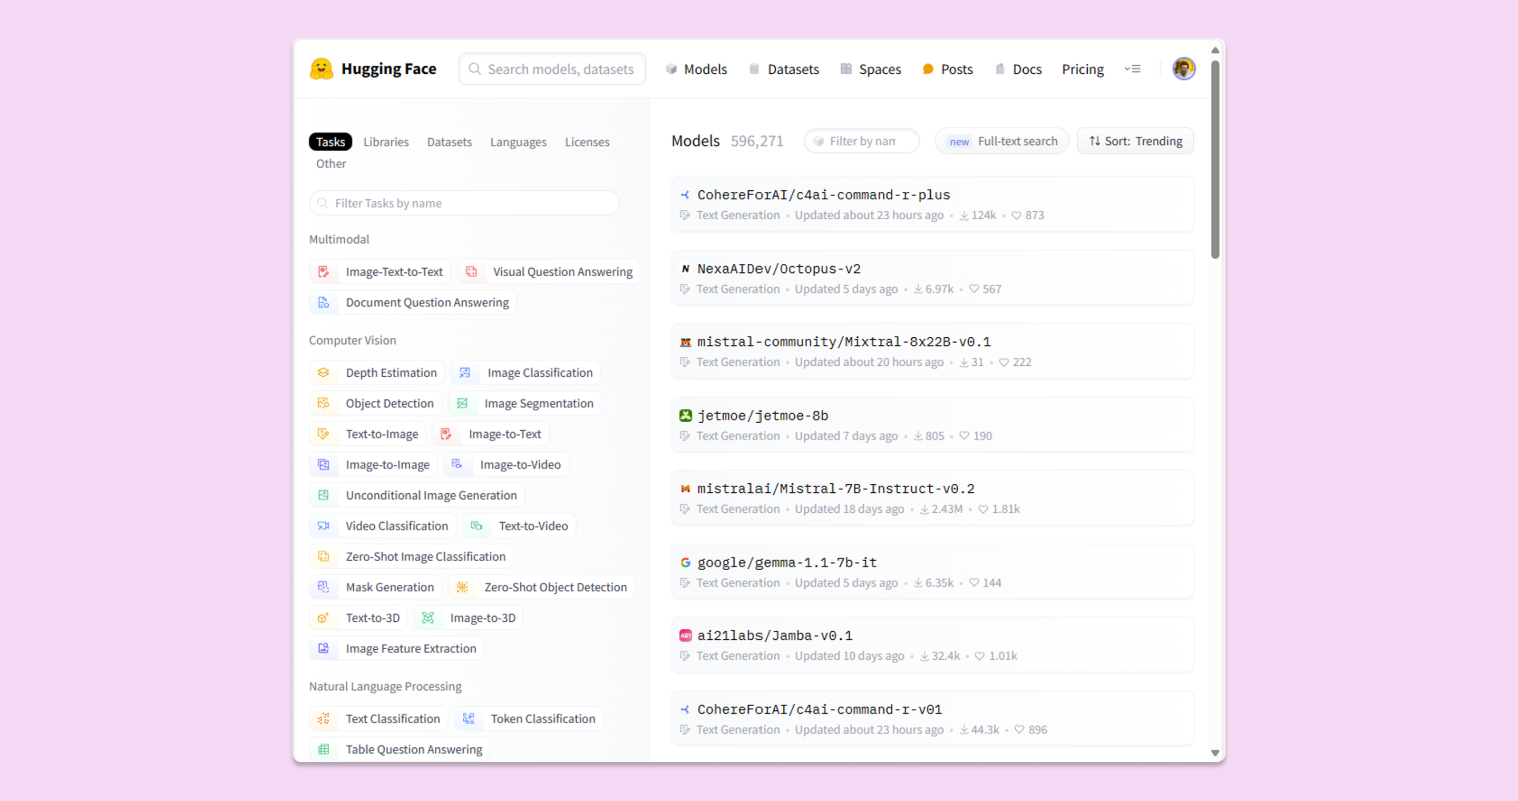Click the Text-to-3D task icon
Screen dimensions: 1518x801
coord(324,618)
